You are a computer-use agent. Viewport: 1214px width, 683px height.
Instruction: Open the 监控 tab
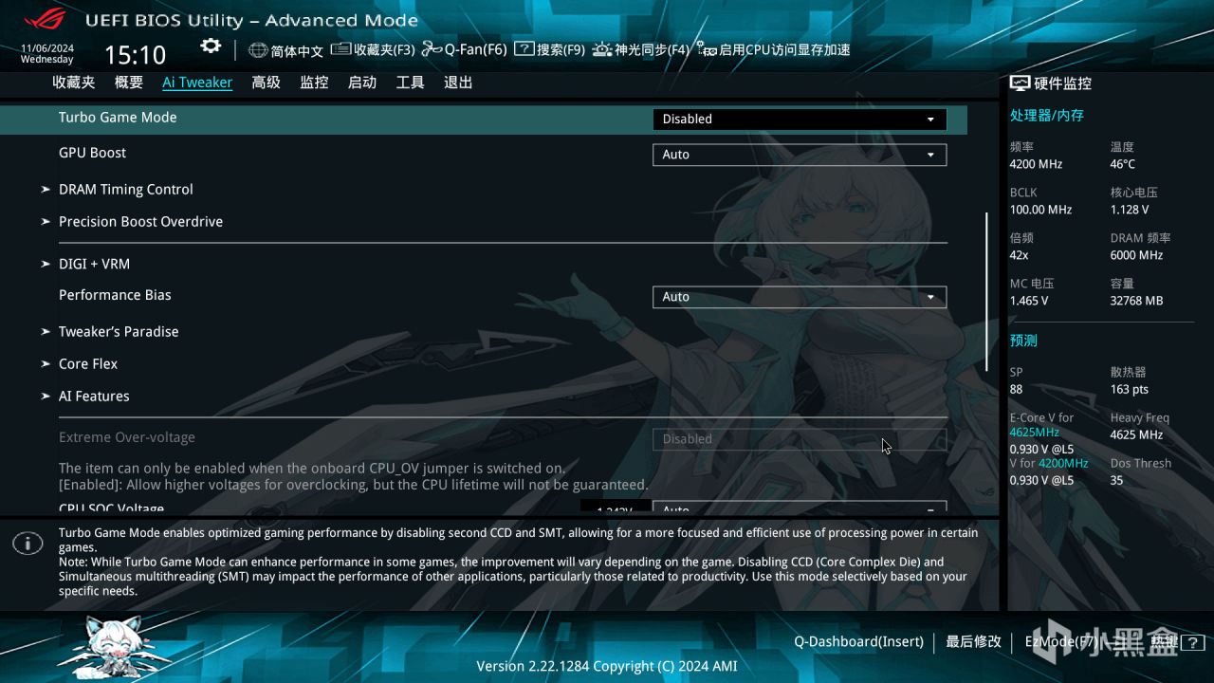314,83
